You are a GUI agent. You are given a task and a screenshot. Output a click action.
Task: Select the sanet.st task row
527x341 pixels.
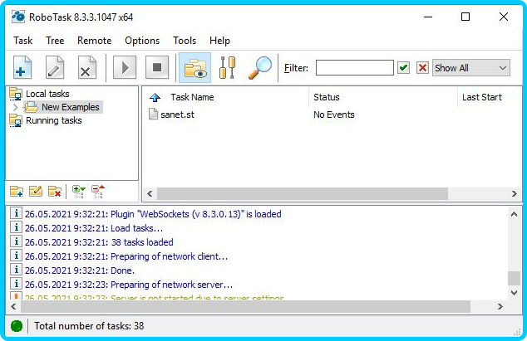pyautogui.click(x=171, y=114)
